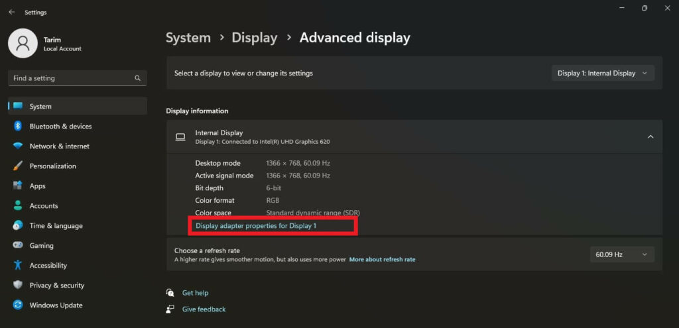Viewport: 679px width, 328px height.
Task: Click the Active signal mode label
Action: tap(224, 176)
